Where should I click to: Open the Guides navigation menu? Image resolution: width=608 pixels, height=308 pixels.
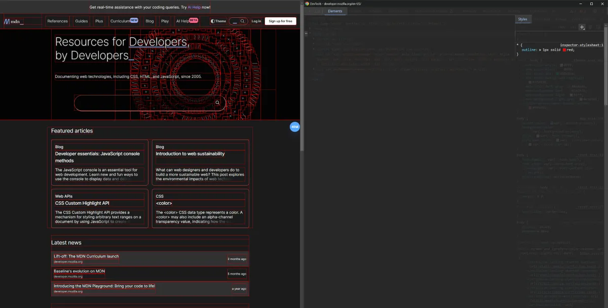point(82,21)
